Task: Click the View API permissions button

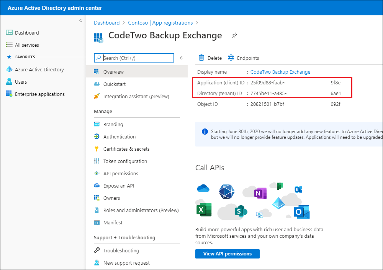Action: tap(228, 254)
